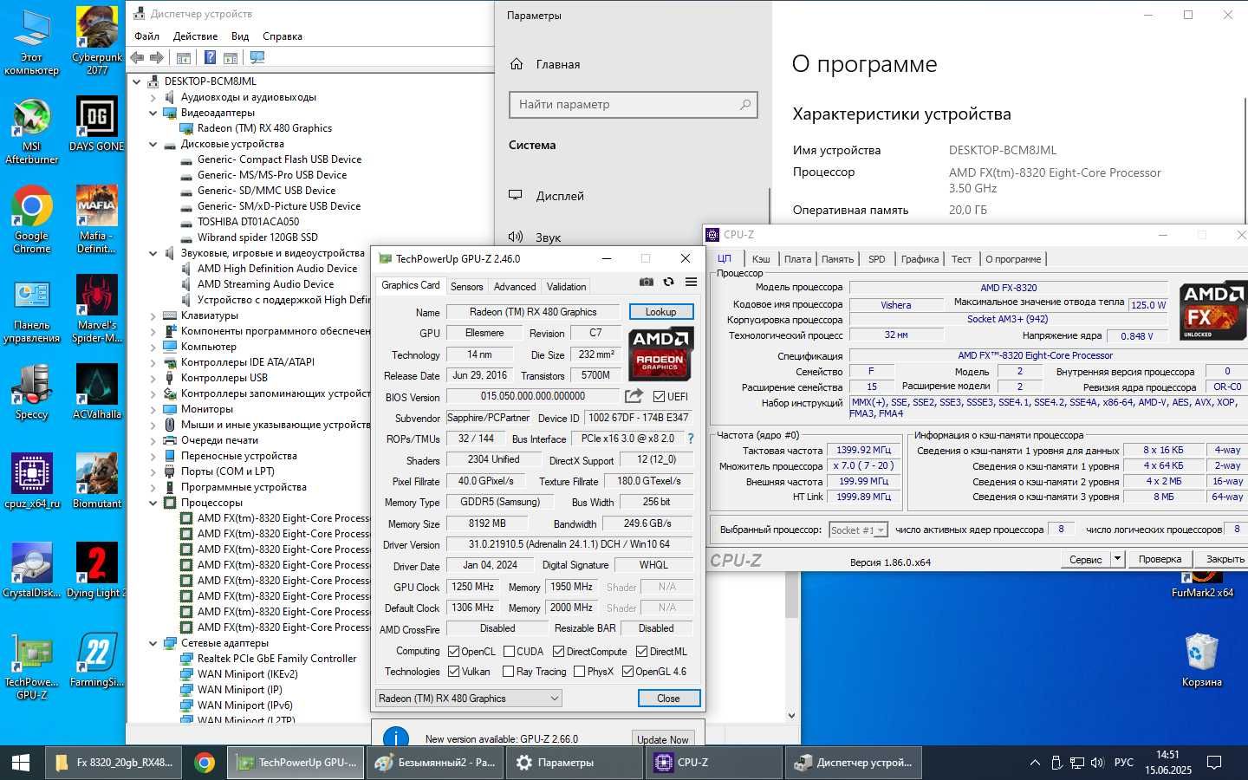Click the blue Help icon in Device Manager toolbar
The width and height of the screenshot is (1248, 780).
[x=210, y=57]
